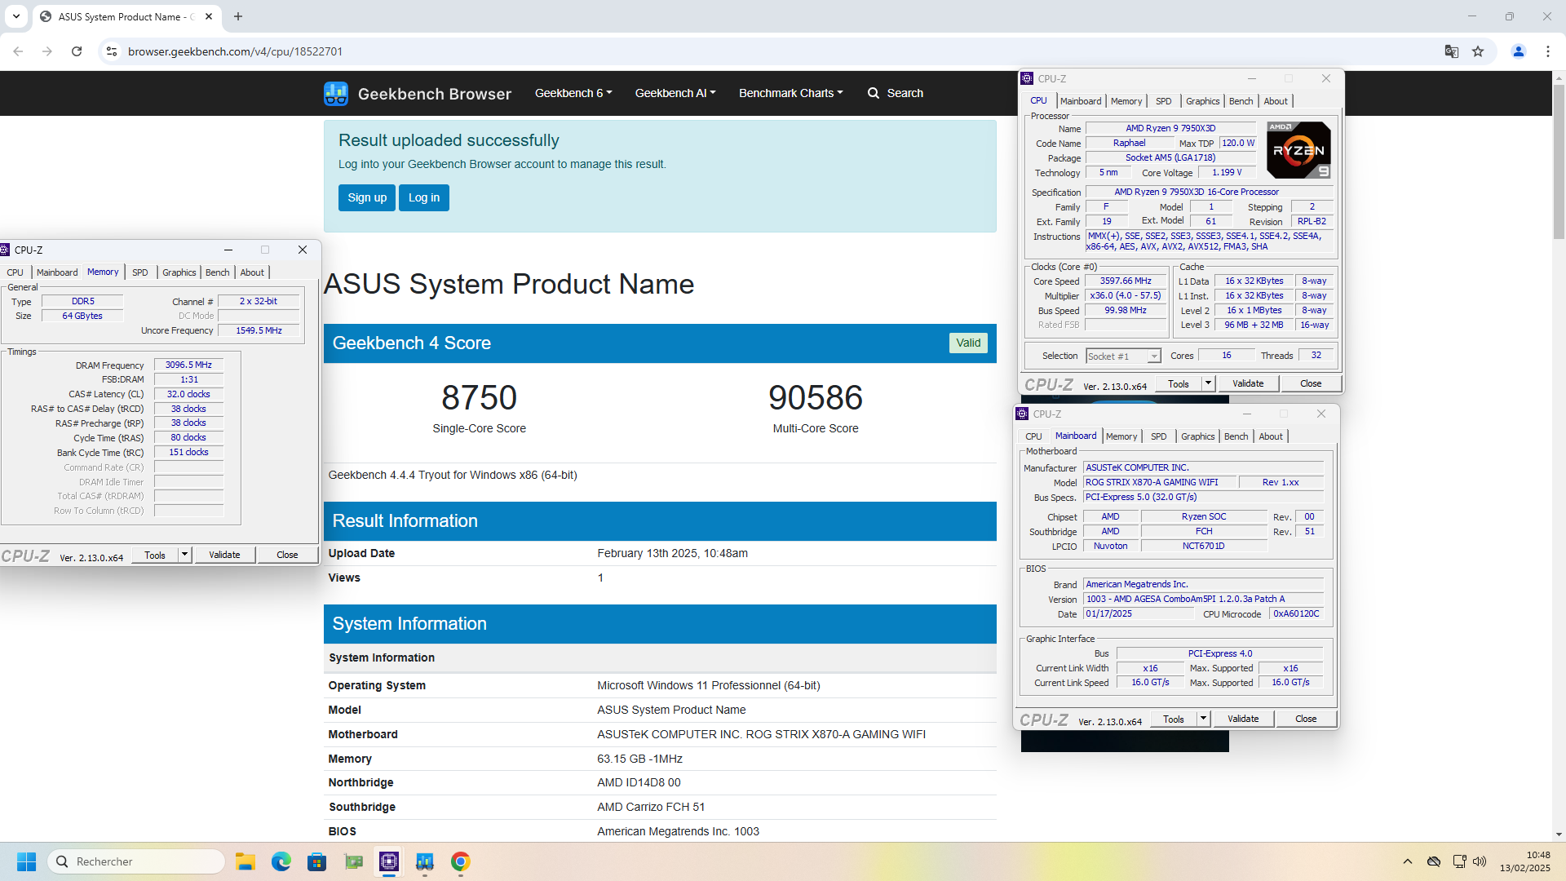Click Validate in the CPU-Z CPU window

(1248, 383)
